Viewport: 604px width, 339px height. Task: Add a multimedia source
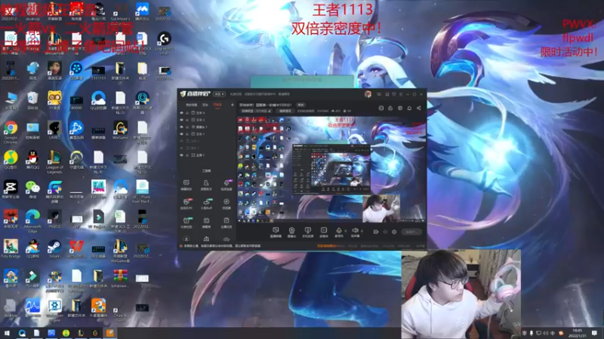coord(324,232)
